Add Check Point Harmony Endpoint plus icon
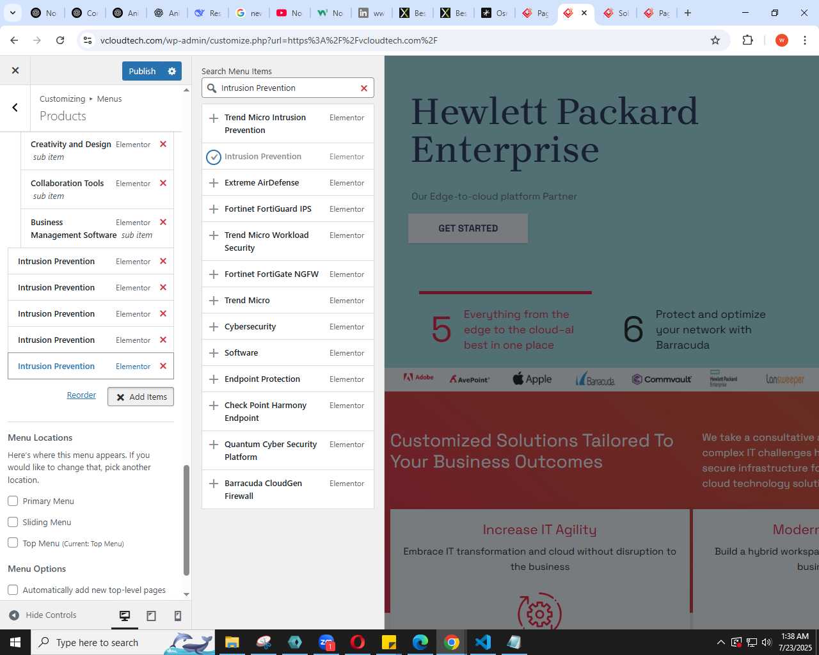Image resolution: width=819 pixels, height=655 pixels. 214,406
